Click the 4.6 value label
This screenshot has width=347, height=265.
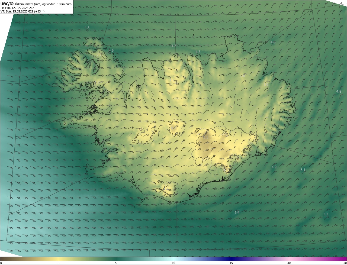[273, 42]
